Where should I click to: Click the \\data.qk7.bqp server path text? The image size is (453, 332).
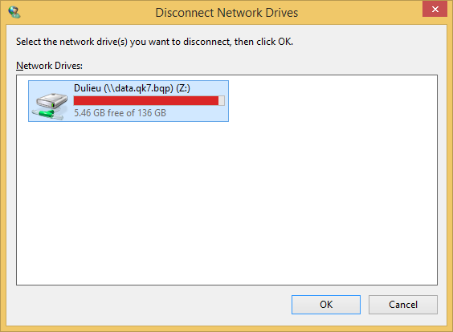coord(139,88)
